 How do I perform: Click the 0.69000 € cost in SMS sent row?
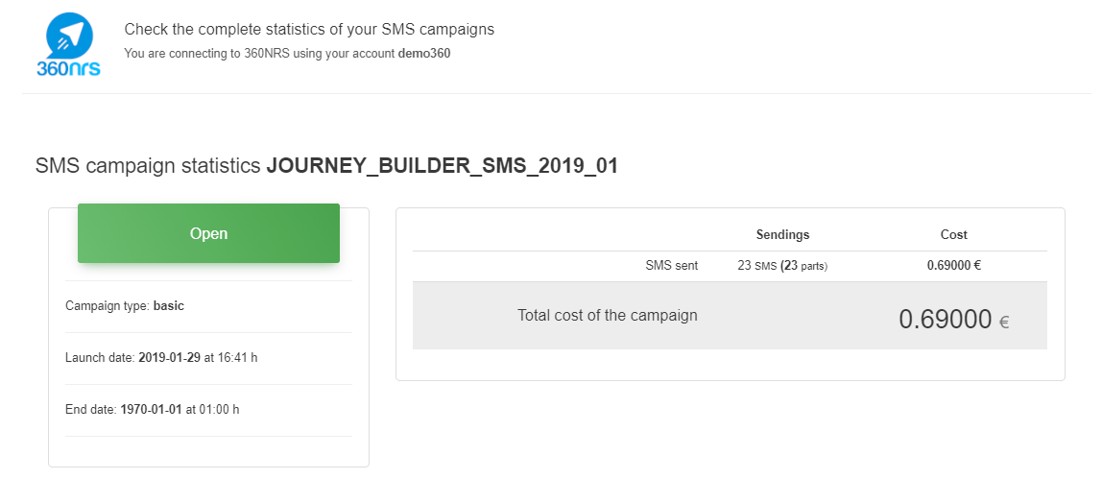point(953,266)
